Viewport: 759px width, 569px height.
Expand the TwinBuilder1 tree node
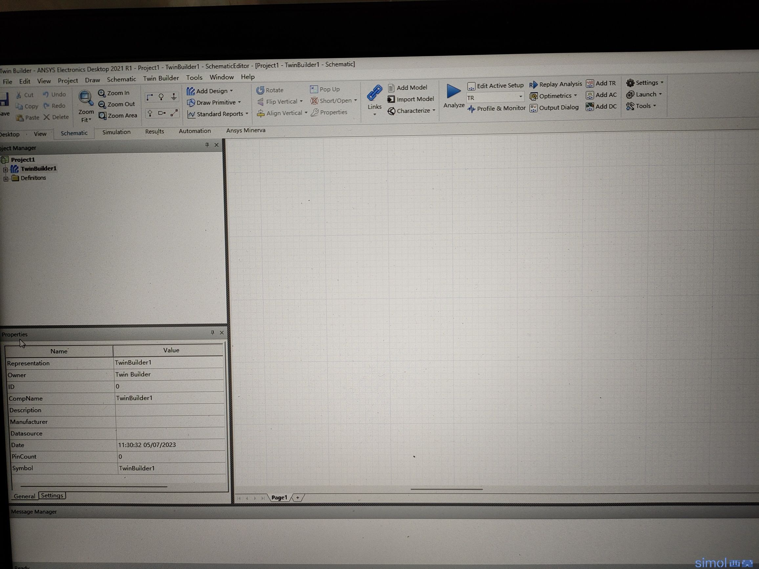click(x=6, y=170)
